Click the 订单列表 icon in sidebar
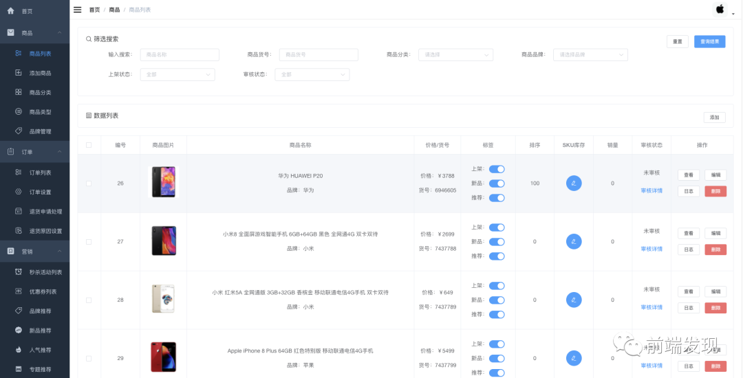Viewport: 743px width, 378px height. (19, 173)
